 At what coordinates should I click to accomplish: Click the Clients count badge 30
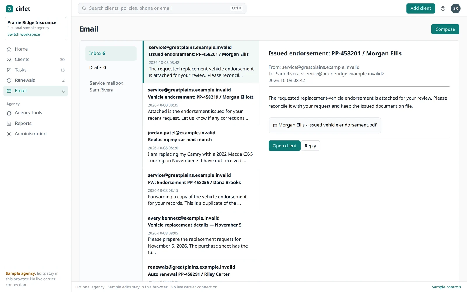tap(62, 60)
